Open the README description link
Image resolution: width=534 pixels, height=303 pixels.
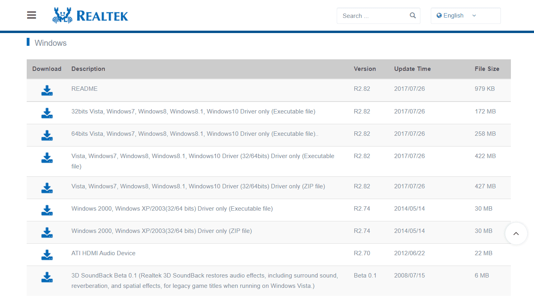point(84,88)
